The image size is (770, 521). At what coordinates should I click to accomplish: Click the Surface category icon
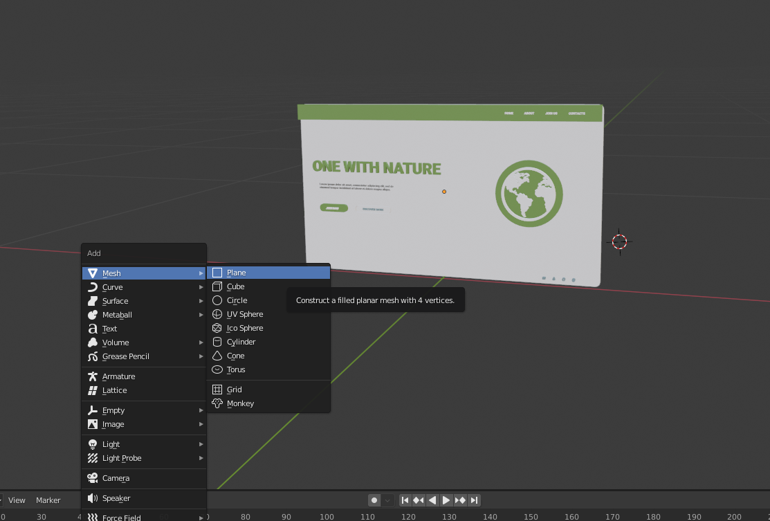pos(92,300)
